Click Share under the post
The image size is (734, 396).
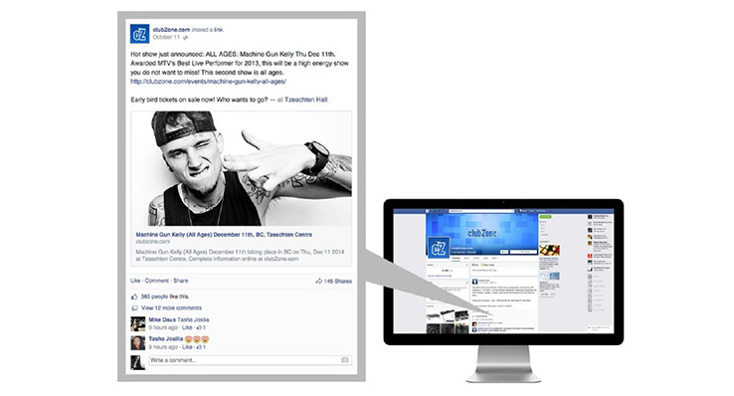(181, 281)
